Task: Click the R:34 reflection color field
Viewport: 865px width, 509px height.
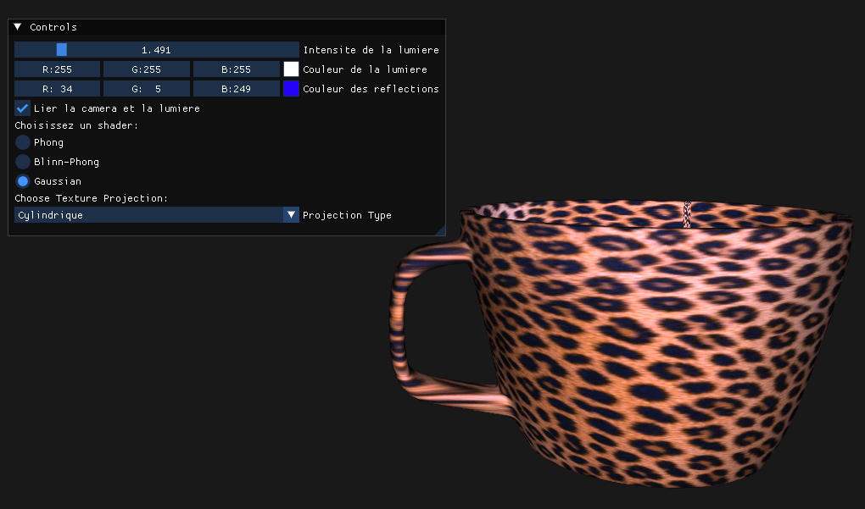Action: [58, 89]
